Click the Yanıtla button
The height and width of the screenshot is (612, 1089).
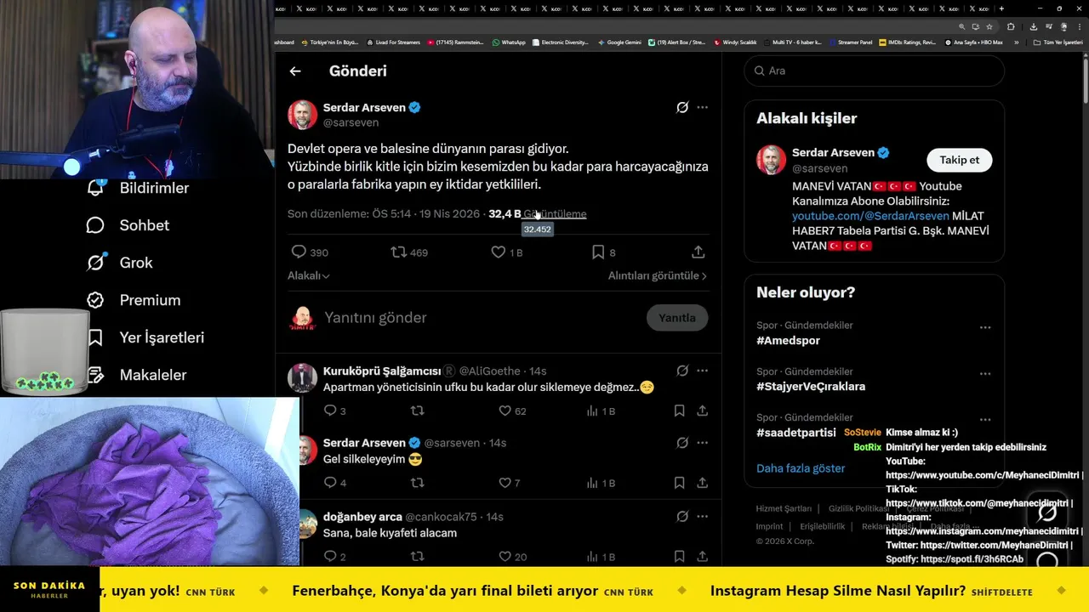click(677, 318)
